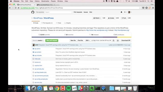Open the index.php file
Viewport: 163px width, 92px height.
[37, 59]
